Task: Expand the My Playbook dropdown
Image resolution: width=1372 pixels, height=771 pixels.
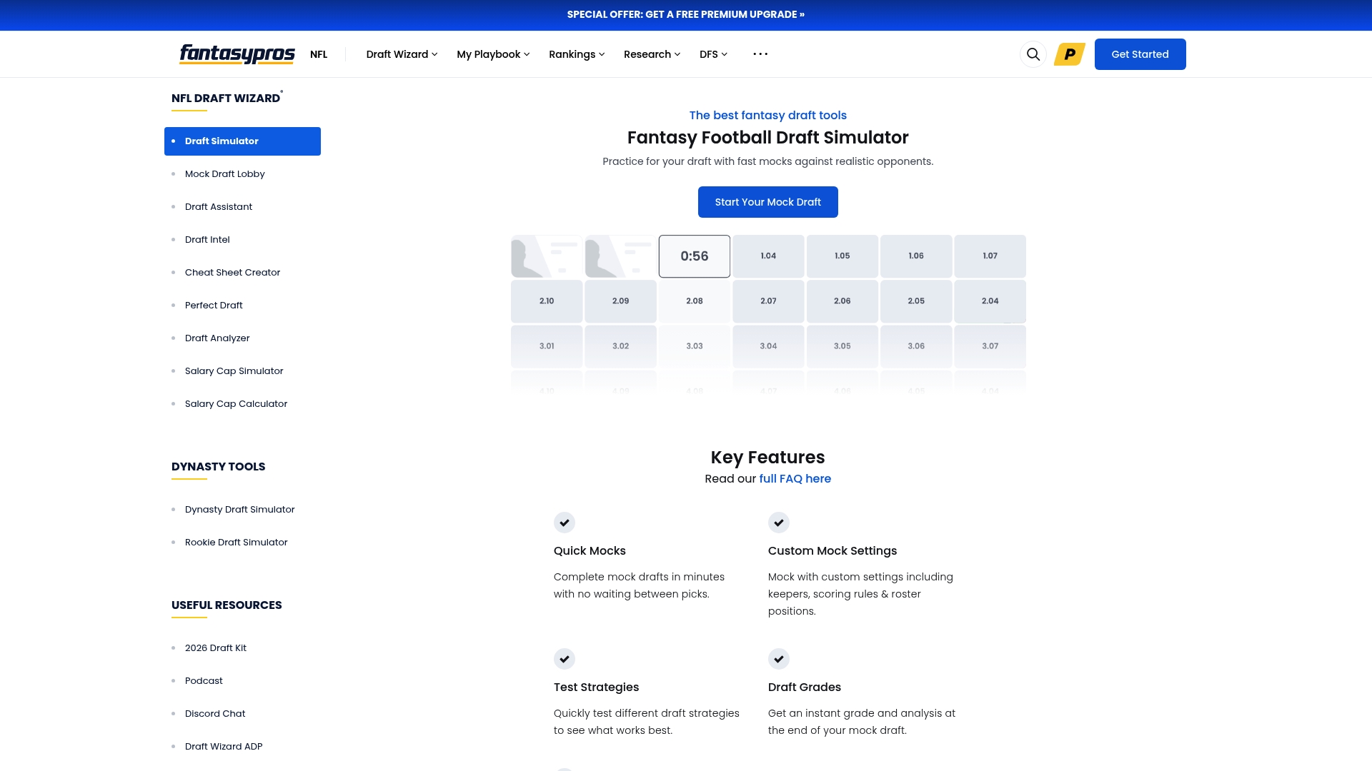Action: 493,54
